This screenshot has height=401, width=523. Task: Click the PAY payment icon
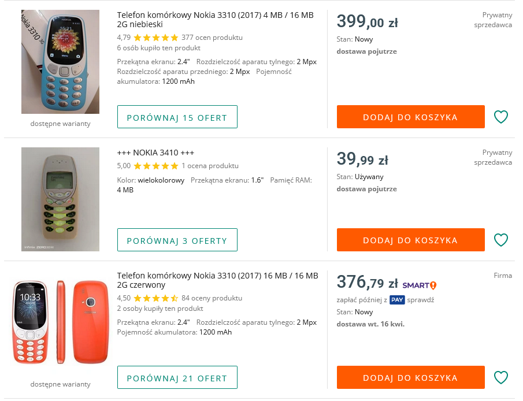(x=398, y=300)
